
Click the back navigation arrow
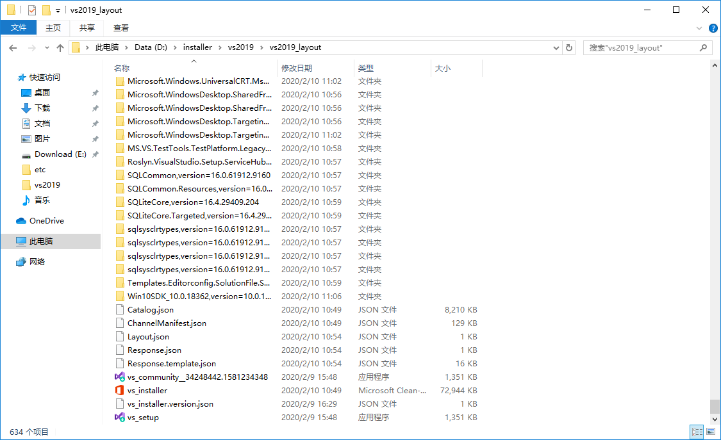pos(13,47)
